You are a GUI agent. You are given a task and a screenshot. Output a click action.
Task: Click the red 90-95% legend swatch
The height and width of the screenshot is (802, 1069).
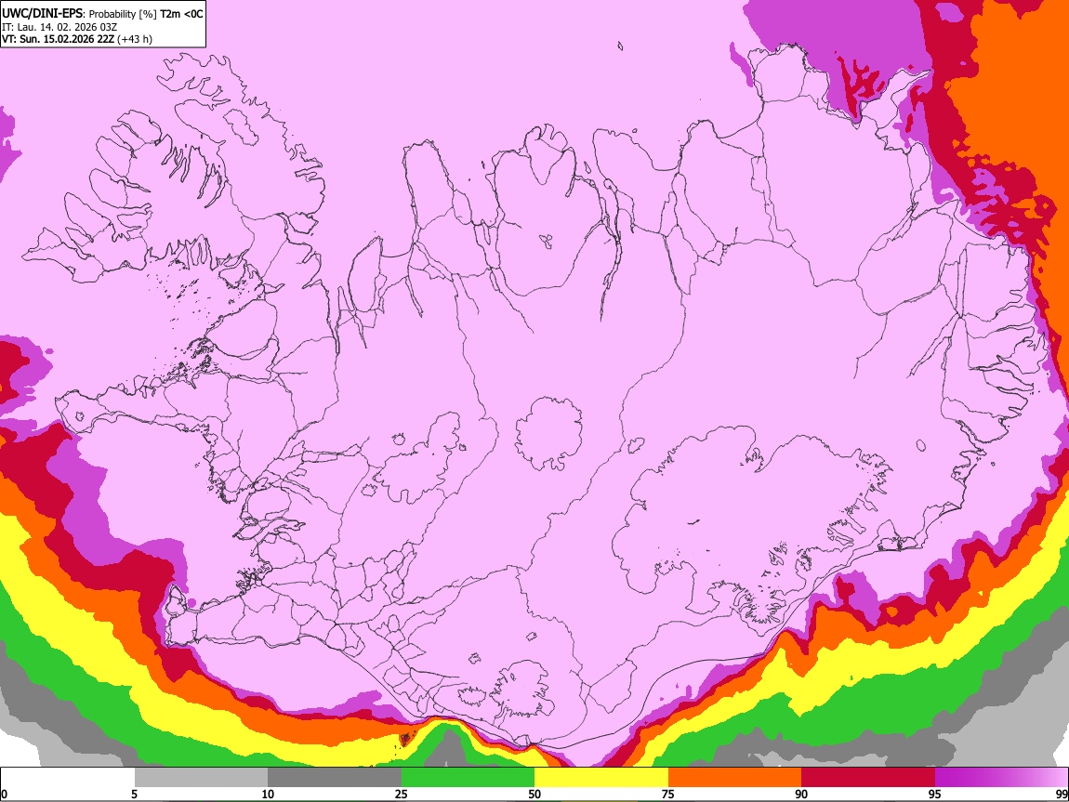click(x=868, y=778)
